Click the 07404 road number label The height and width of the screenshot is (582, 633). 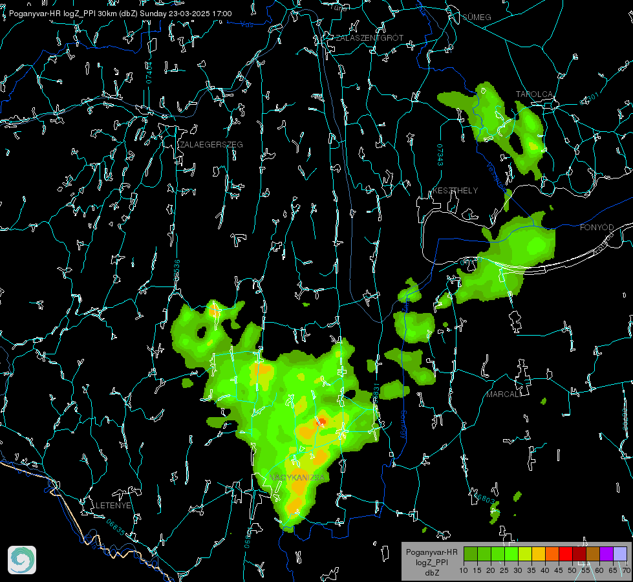click(x=149, y=72)
